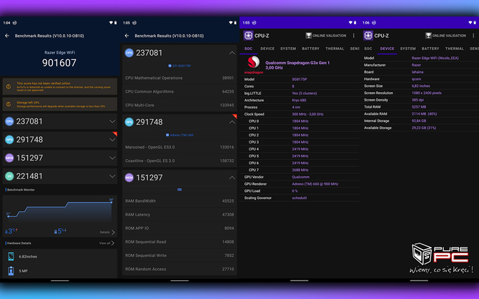Click the MEM badge icon in the second panel
The width and height of the screenshot is (479, 299).
click(129, 178)
